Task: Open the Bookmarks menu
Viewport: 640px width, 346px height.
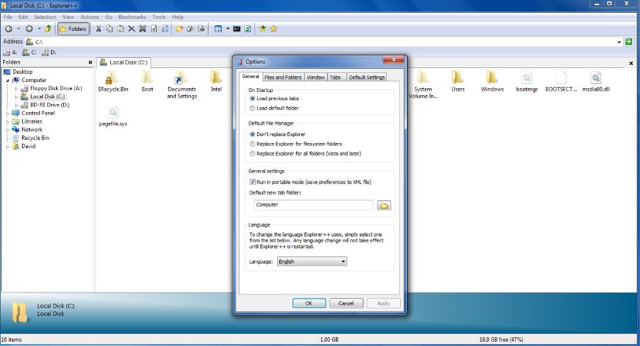Action: 132,17
